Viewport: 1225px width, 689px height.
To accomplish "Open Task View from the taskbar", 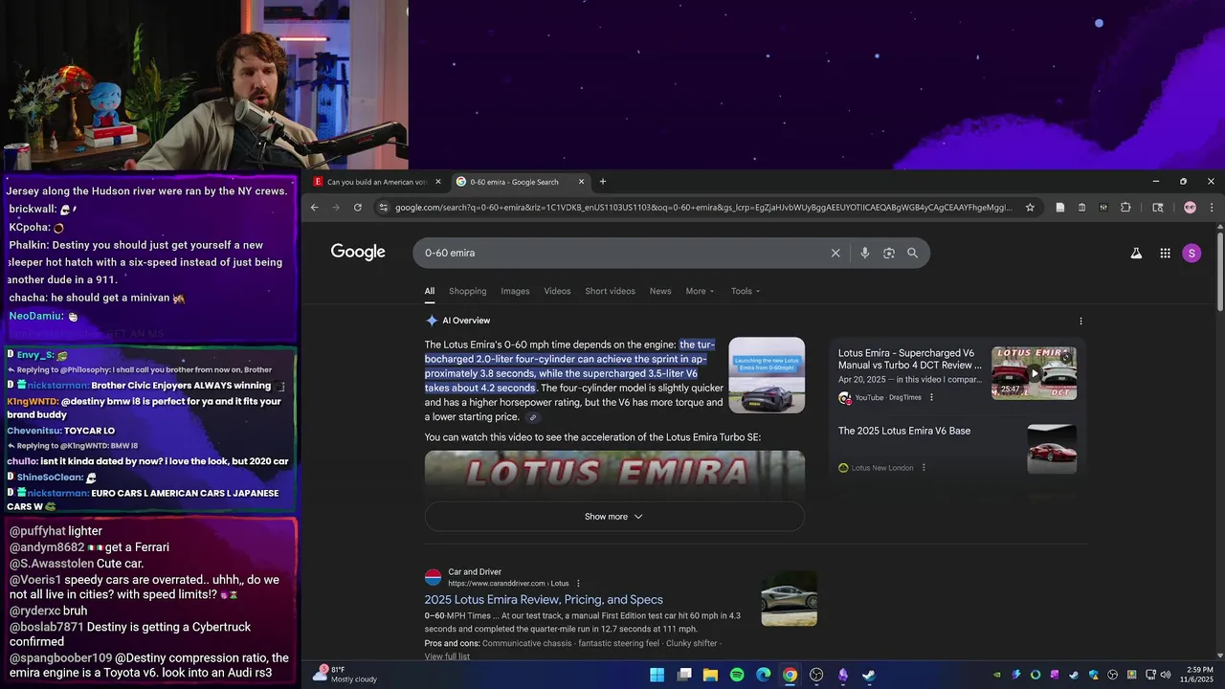I will 683,675.
